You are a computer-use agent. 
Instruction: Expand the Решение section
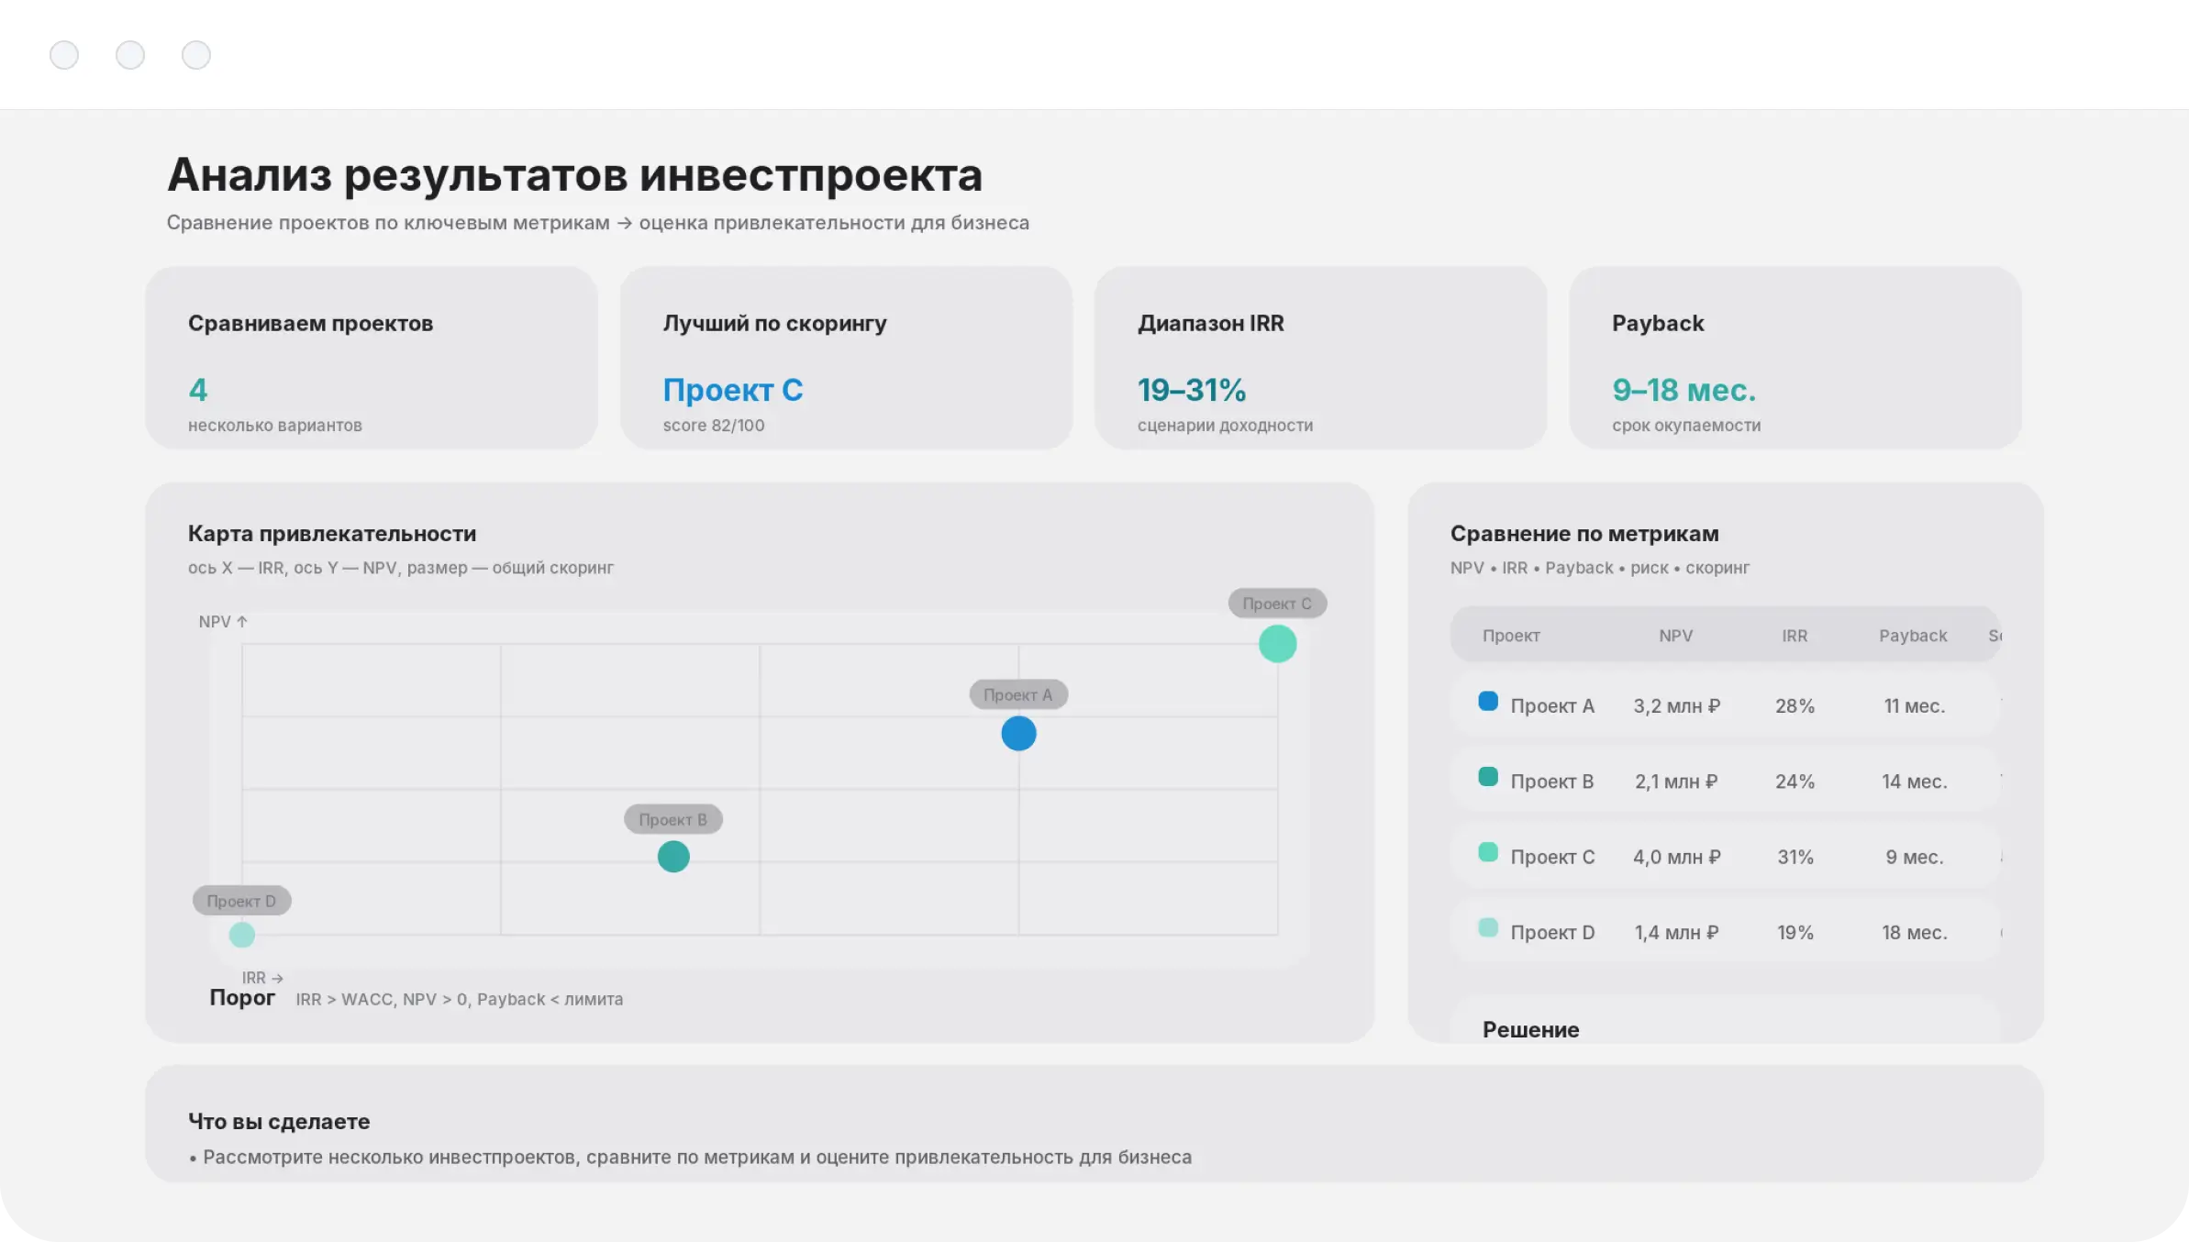tap(1530, 1029)
